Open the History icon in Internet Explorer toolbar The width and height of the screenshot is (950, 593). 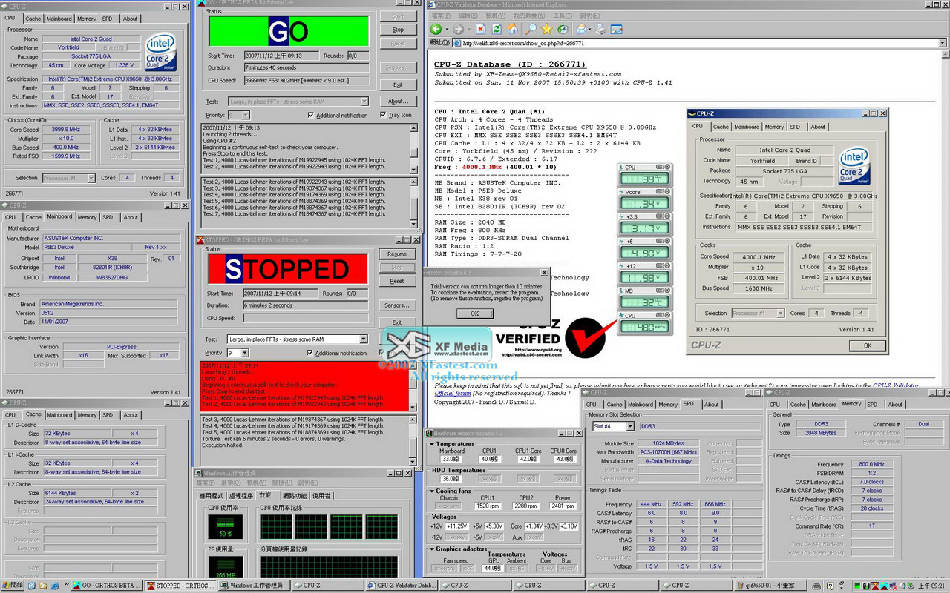(x=564, y=29)
